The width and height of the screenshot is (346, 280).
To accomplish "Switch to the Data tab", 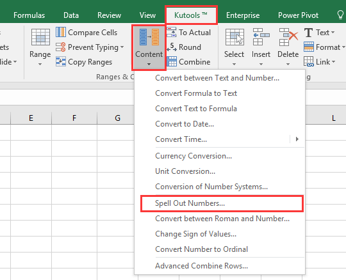I will point(71,15).
